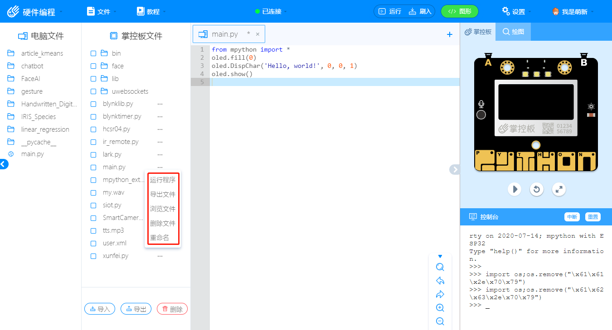Close the main.py editor tab
This screenshot has width=612, height=330.
pyautogui.click(x=257, y=34)
